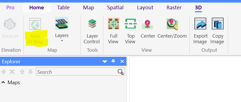Click the Explorer add plus icon
The height and width of the screenshot is (102, 241).
[3, 72]
